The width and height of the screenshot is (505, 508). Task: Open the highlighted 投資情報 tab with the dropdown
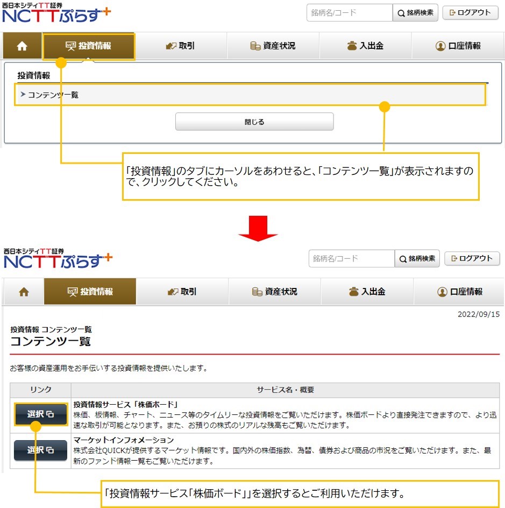[89, 46]
